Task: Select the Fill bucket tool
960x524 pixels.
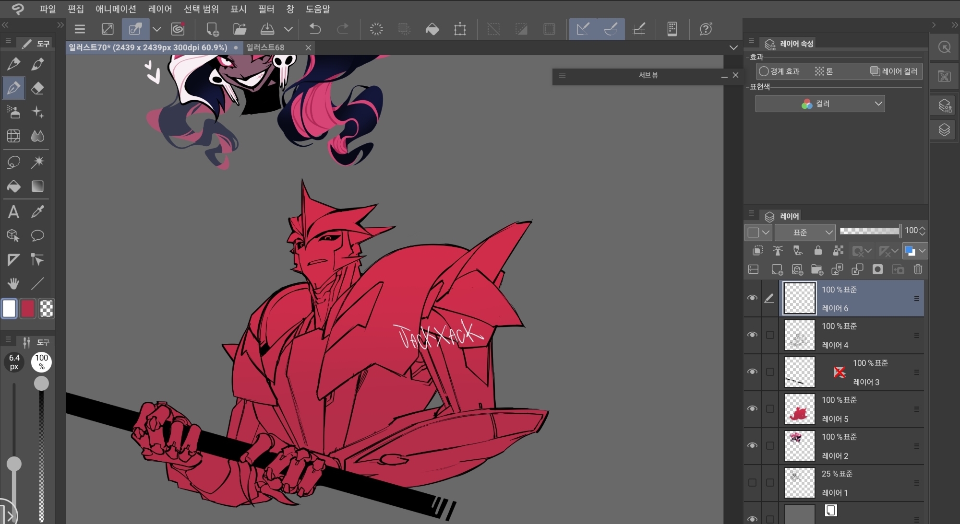Action: pos(13,186)
